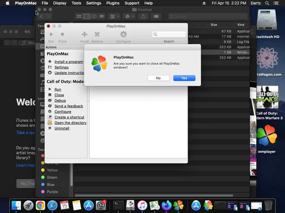Click the Close link under Call of Duty

[x=59, y=95]
